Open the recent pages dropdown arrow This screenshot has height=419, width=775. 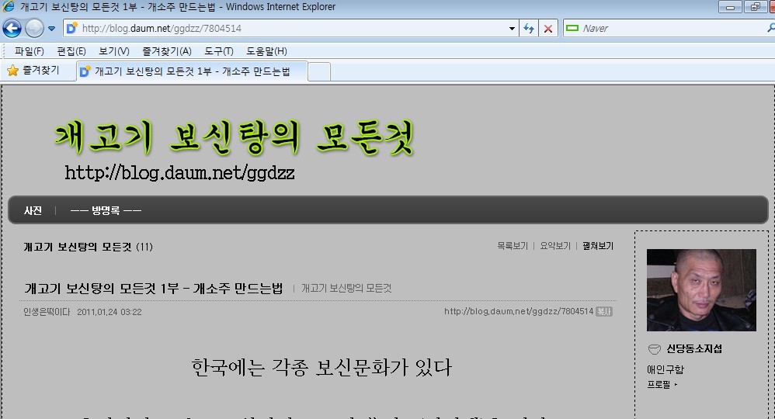point(51,29)
